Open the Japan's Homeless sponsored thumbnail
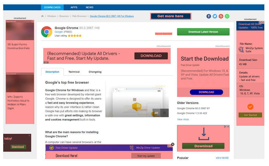 (x=20, y=84)
